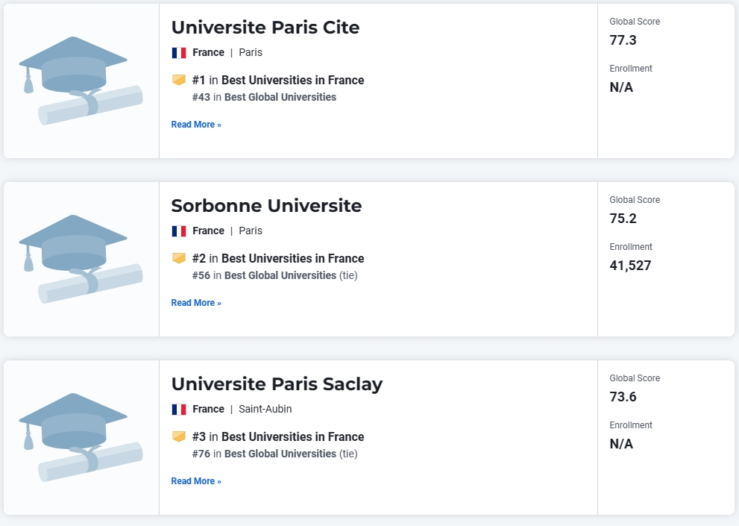Open the Universite Paris Cite title link
Viewport: 739px width, 526px height.
(x=265, y=28)
